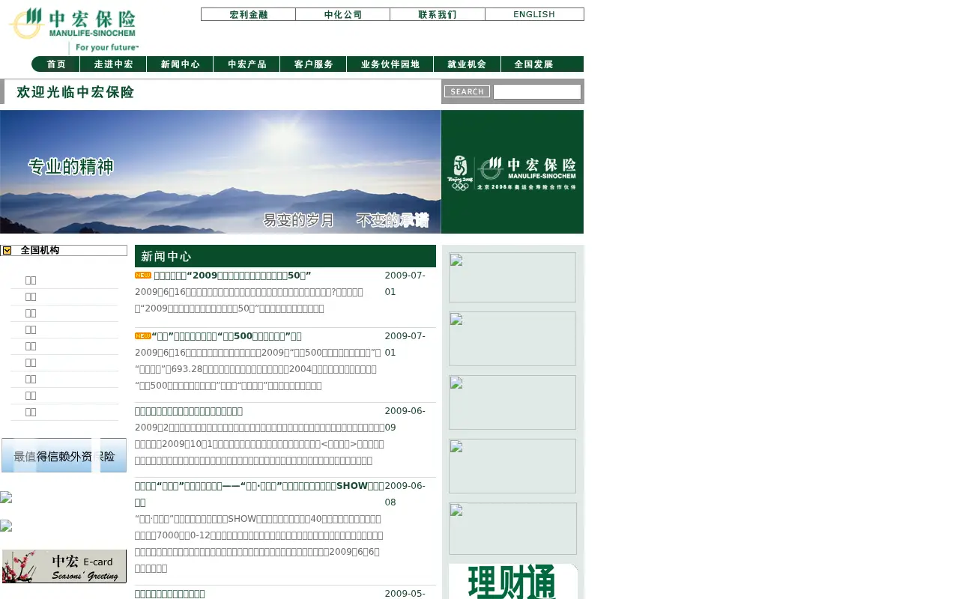Click the Manulife-Sinochem logo
The height and width of the screenshot is (599, 959).
pos(73,29)
